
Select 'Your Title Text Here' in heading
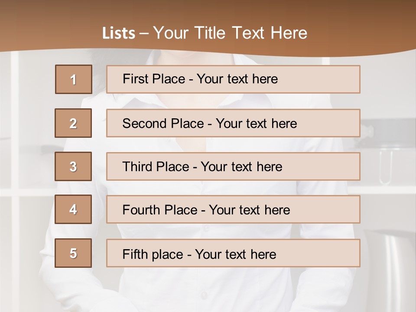point(230,33)
